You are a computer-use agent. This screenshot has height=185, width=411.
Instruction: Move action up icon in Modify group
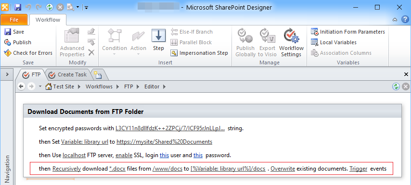[91, 32]
